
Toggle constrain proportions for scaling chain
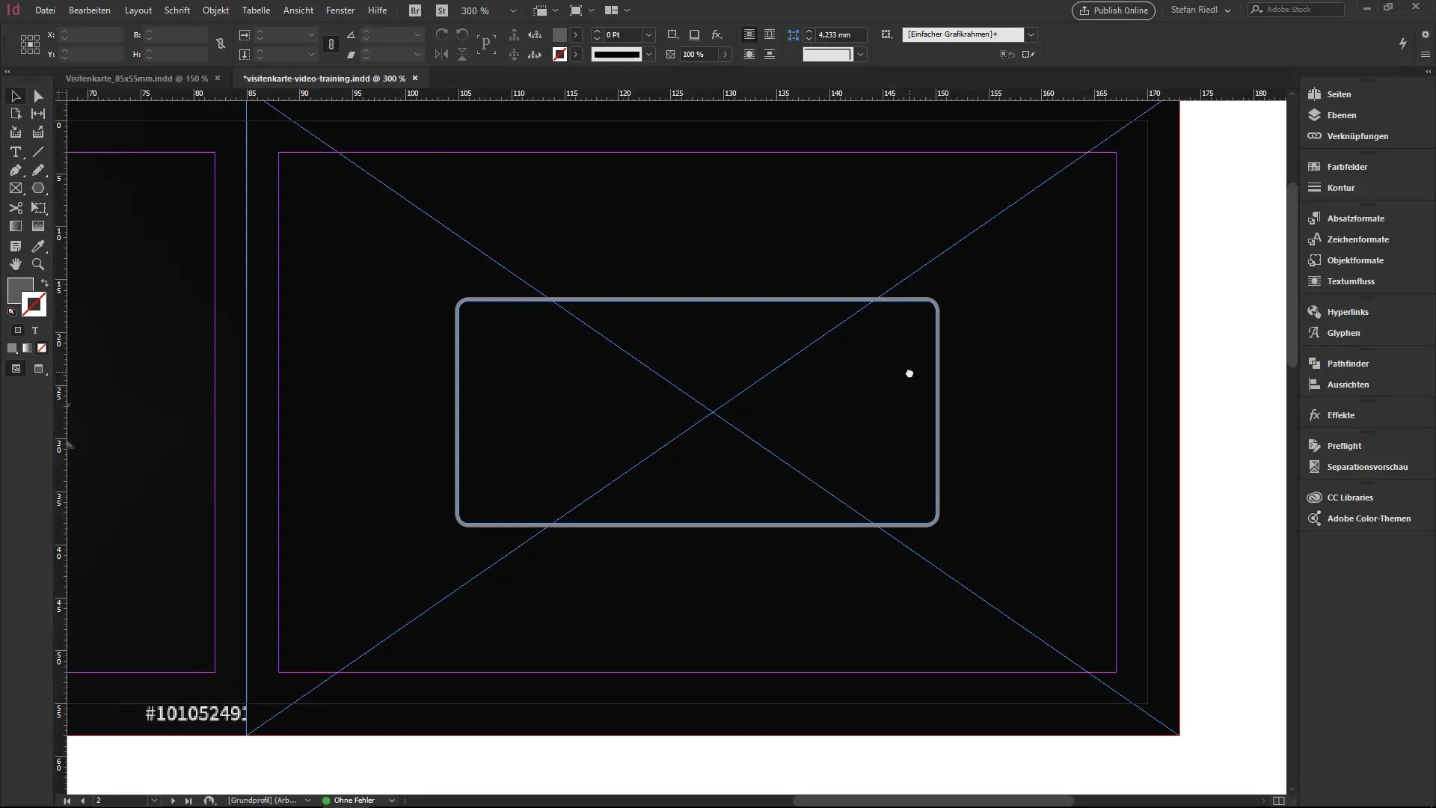tap(331, 44)
